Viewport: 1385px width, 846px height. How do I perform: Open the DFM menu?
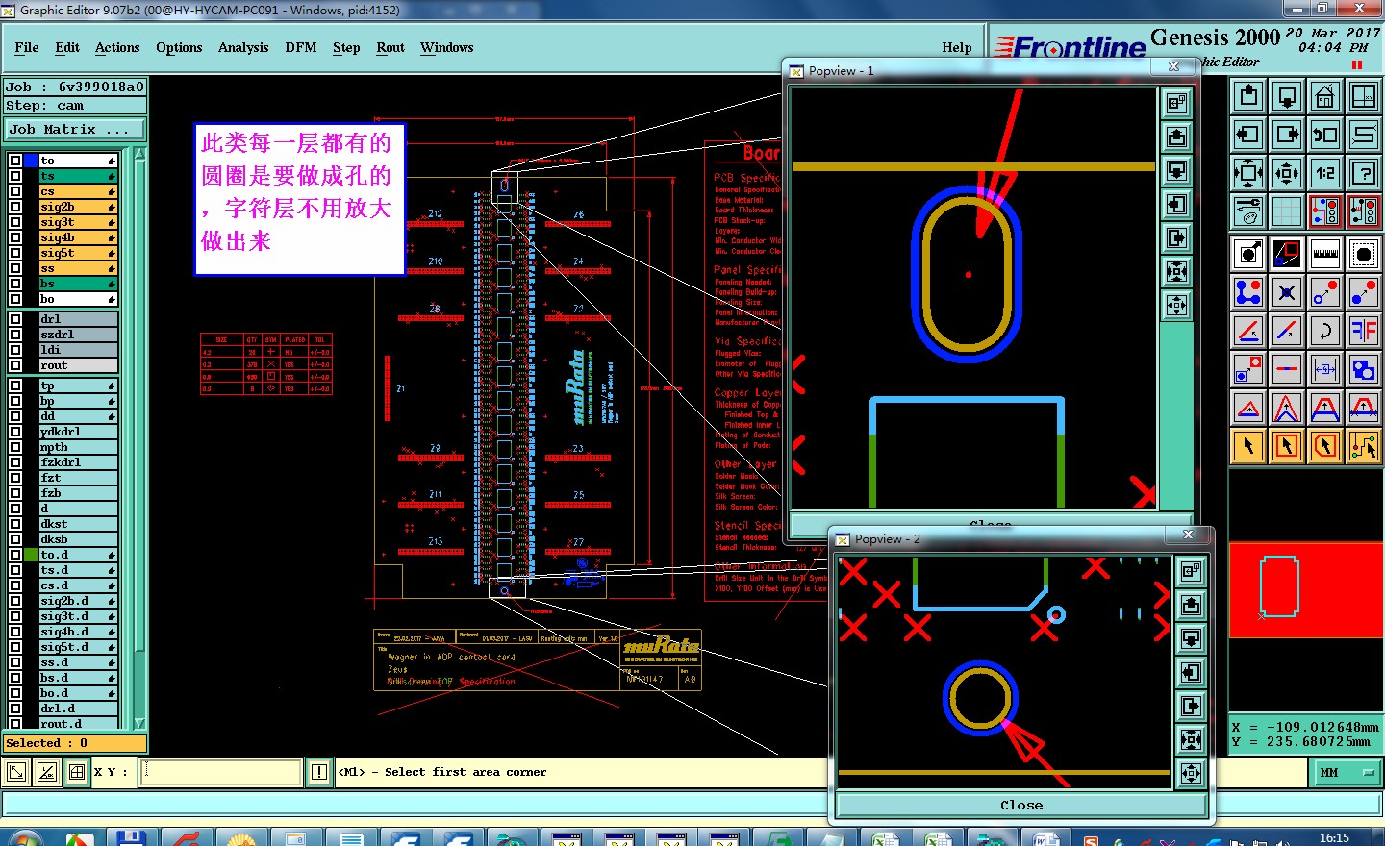pos(301,47)
